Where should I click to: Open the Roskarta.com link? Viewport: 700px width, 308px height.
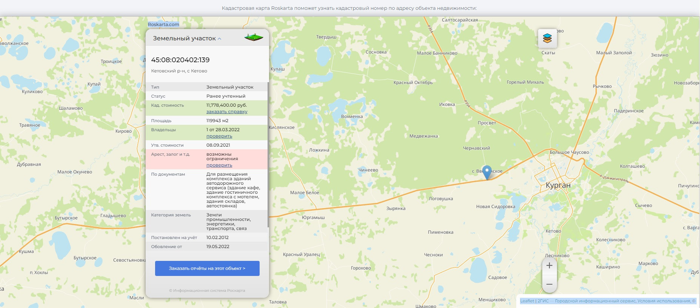[x=163, y=25]
